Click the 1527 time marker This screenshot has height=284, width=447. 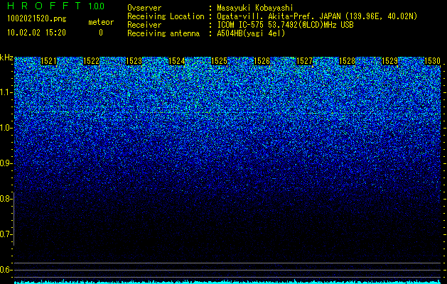tap(305, 61)
